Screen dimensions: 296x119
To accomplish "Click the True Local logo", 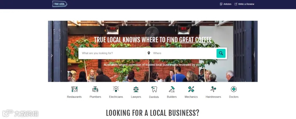I will [60, 4].
